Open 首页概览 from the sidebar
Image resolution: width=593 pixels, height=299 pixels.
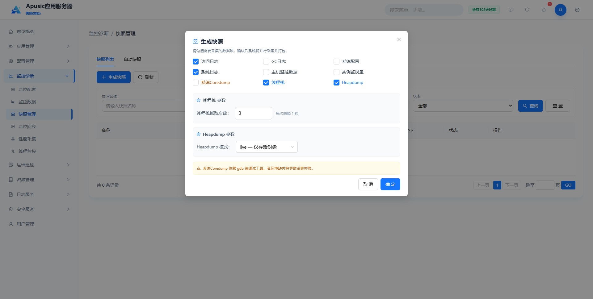pyautogui.click(x=40, y=31)
